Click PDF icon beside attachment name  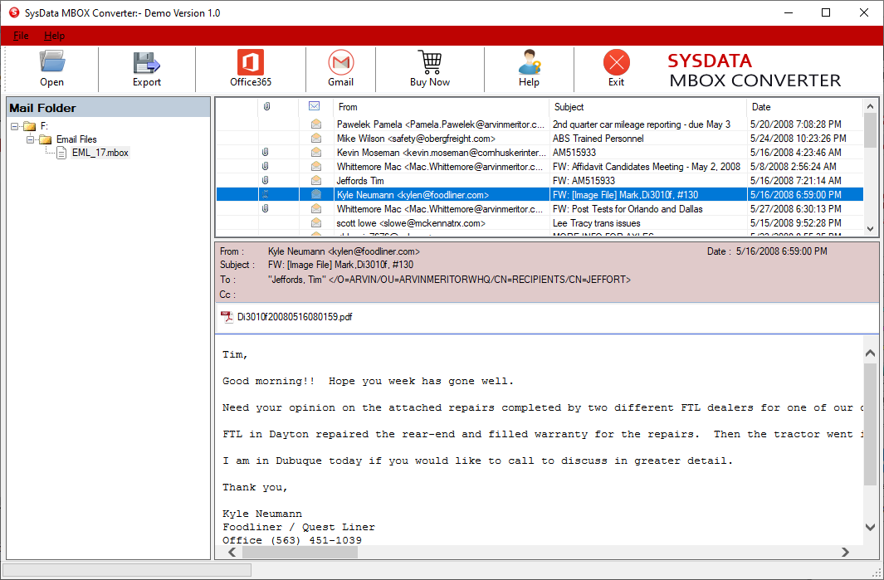click(x=227, y=317)
